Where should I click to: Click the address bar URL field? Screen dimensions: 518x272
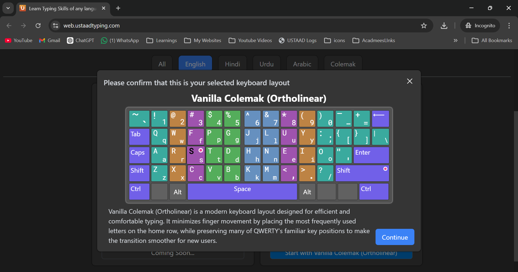point(216,26)
